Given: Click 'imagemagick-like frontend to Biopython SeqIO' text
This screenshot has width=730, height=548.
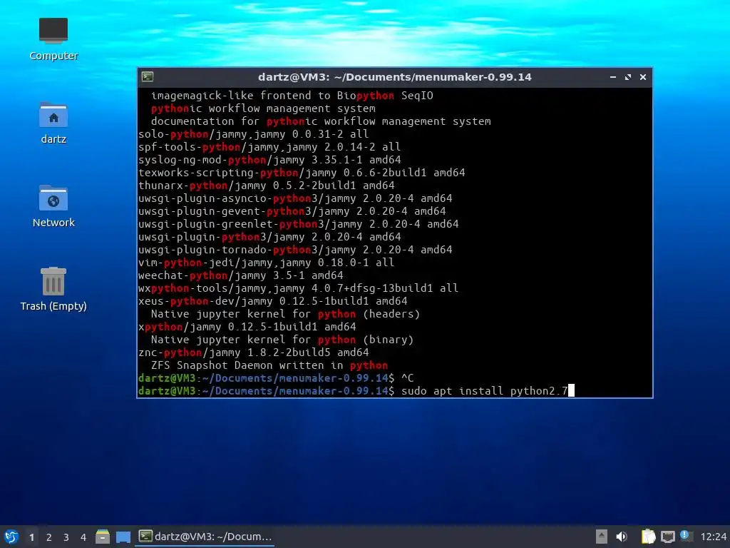Looking at the screenshot, I should (292, 96).
